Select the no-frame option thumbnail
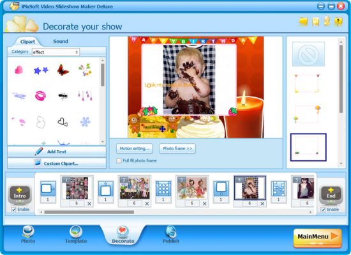Viewport: 351px width, 255px height. 308,54
